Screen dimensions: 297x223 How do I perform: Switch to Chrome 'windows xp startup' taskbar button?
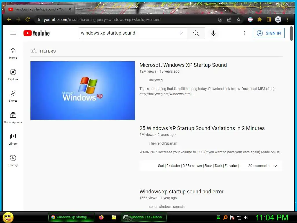point(71,217)
